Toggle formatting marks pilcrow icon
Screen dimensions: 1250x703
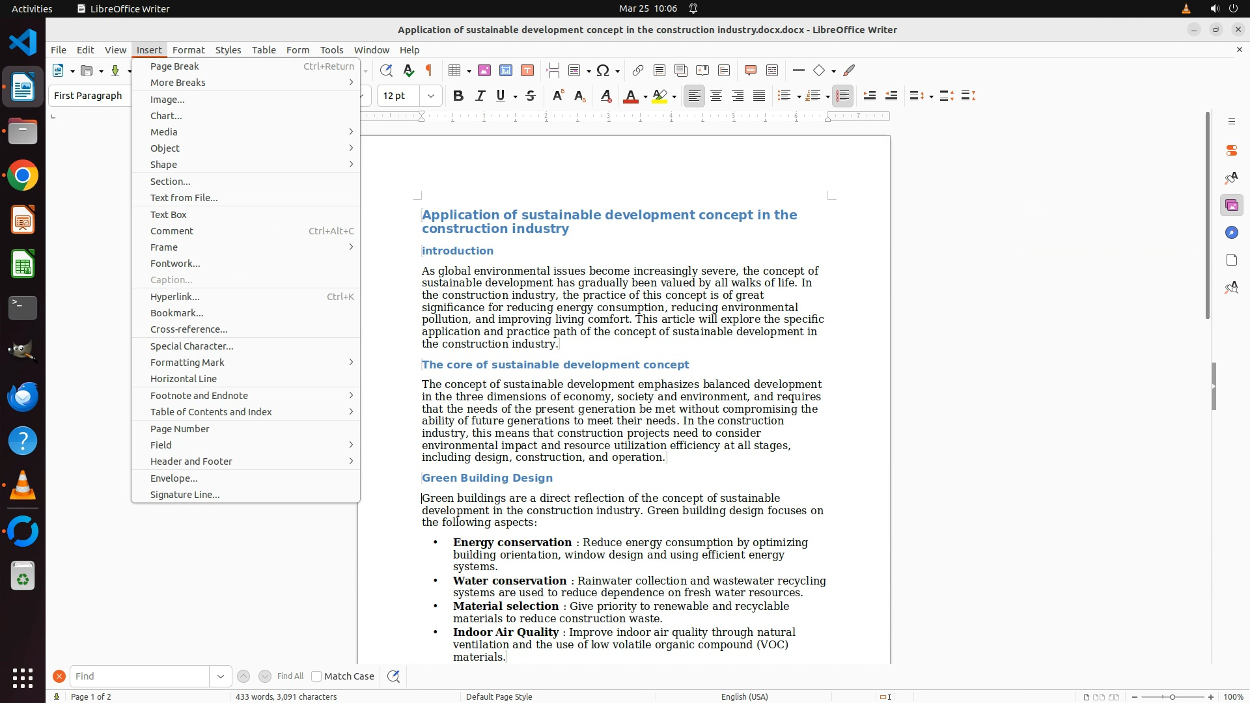429,70
